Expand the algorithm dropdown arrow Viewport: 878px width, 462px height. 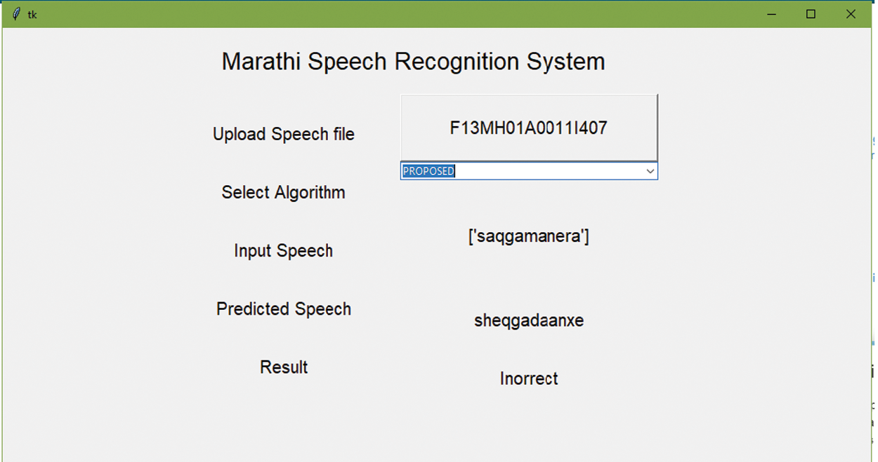(650, 171)
